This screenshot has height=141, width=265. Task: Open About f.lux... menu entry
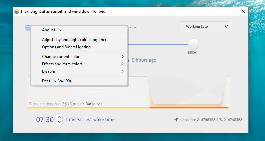[x=79, y=30]
